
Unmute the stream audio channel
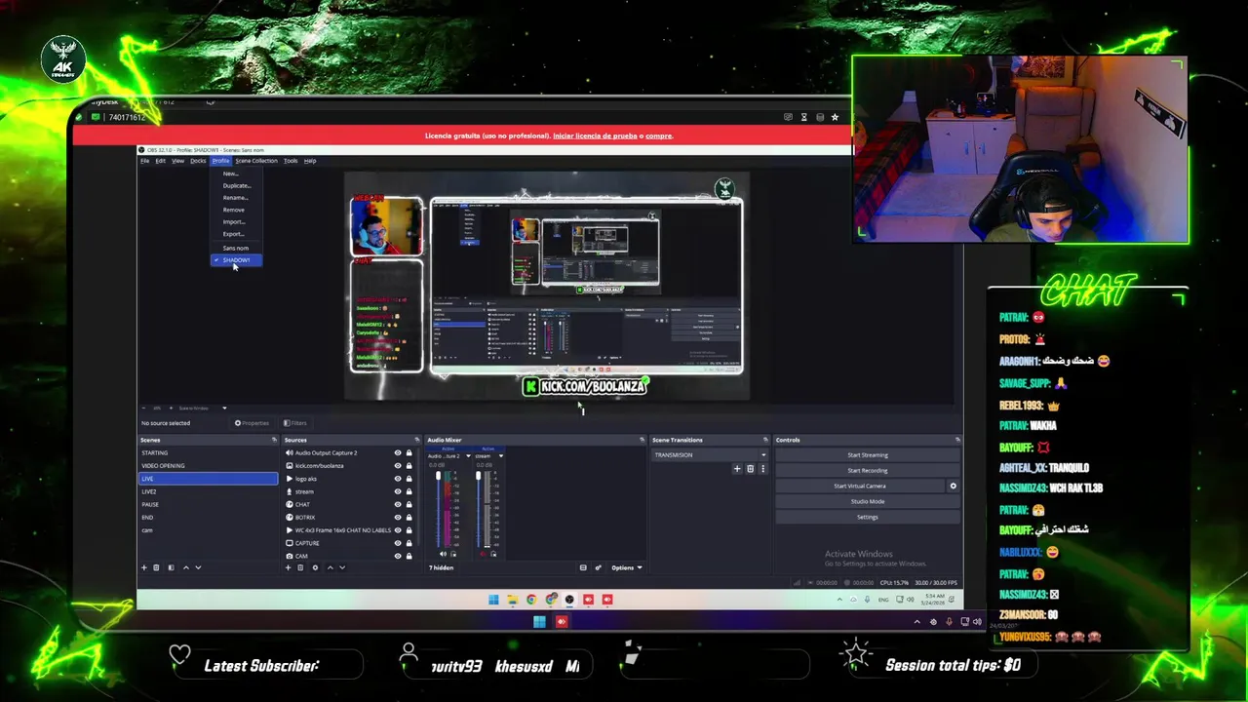pos(484,554)
